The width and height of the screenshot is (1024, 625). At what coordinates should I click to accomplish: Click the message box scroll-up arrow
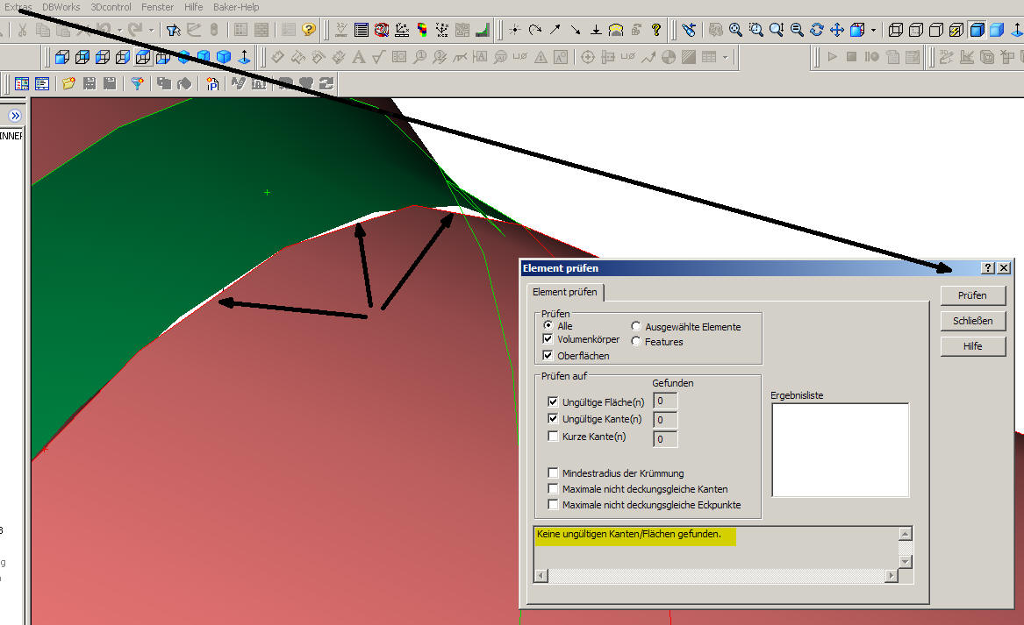pos(906,535)
